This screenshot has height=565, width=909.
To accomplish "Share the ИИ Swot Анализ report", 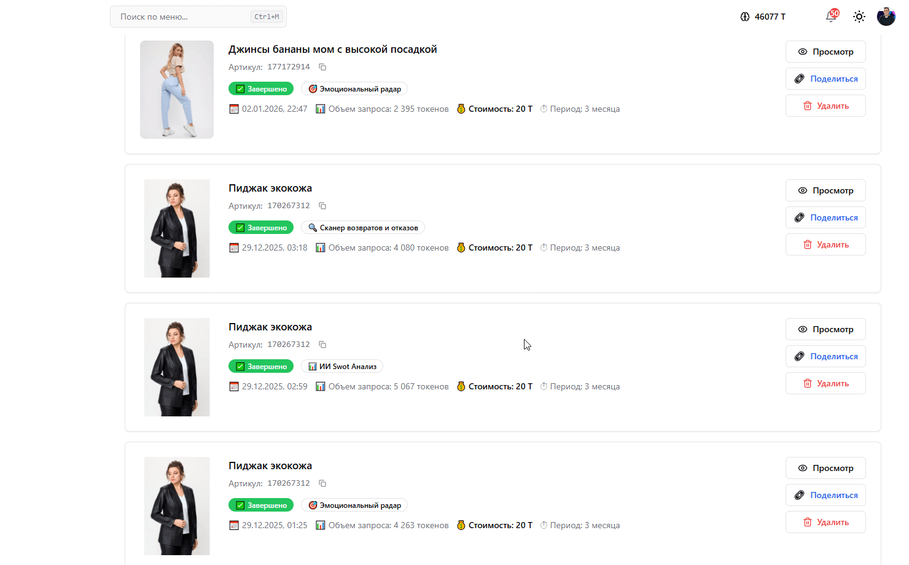I will (825, 356).
